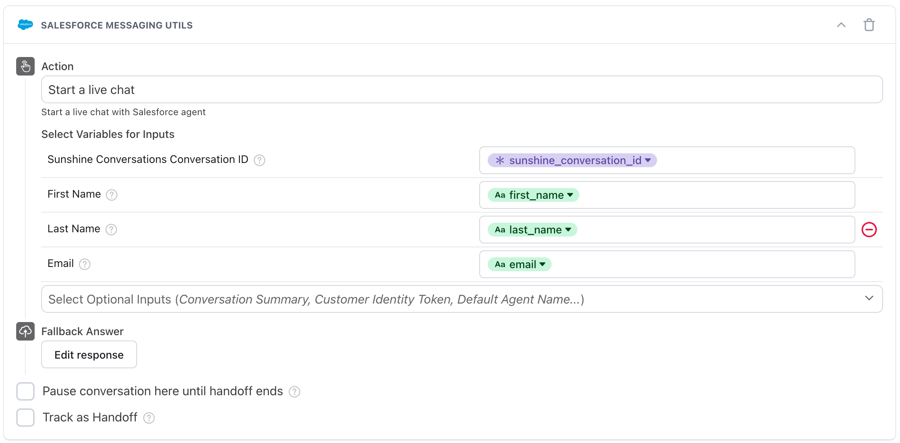View help for pause conversation option
Image resolution: width=900 pixels, height=443 pixels.
[294, 391]
